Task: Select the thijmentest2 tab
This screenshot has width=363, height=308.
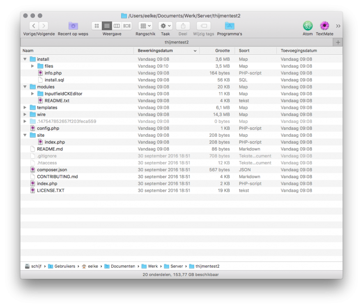Action: click(x=177, y=42)
